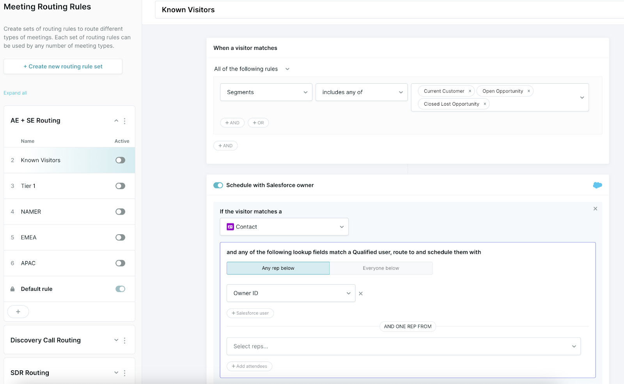Expand the segment values dropdown arrow

(x=582, y=97)
